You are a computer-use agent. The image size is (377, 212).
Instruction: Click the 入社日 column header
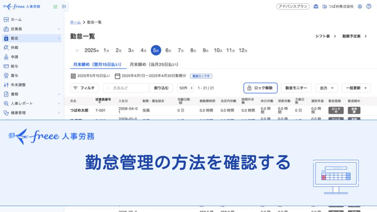point(123,101)
